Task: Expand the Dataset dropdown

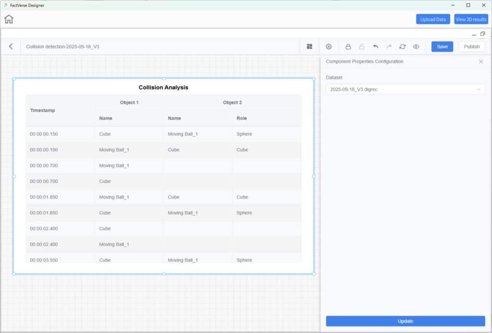Action: point(405,89)
